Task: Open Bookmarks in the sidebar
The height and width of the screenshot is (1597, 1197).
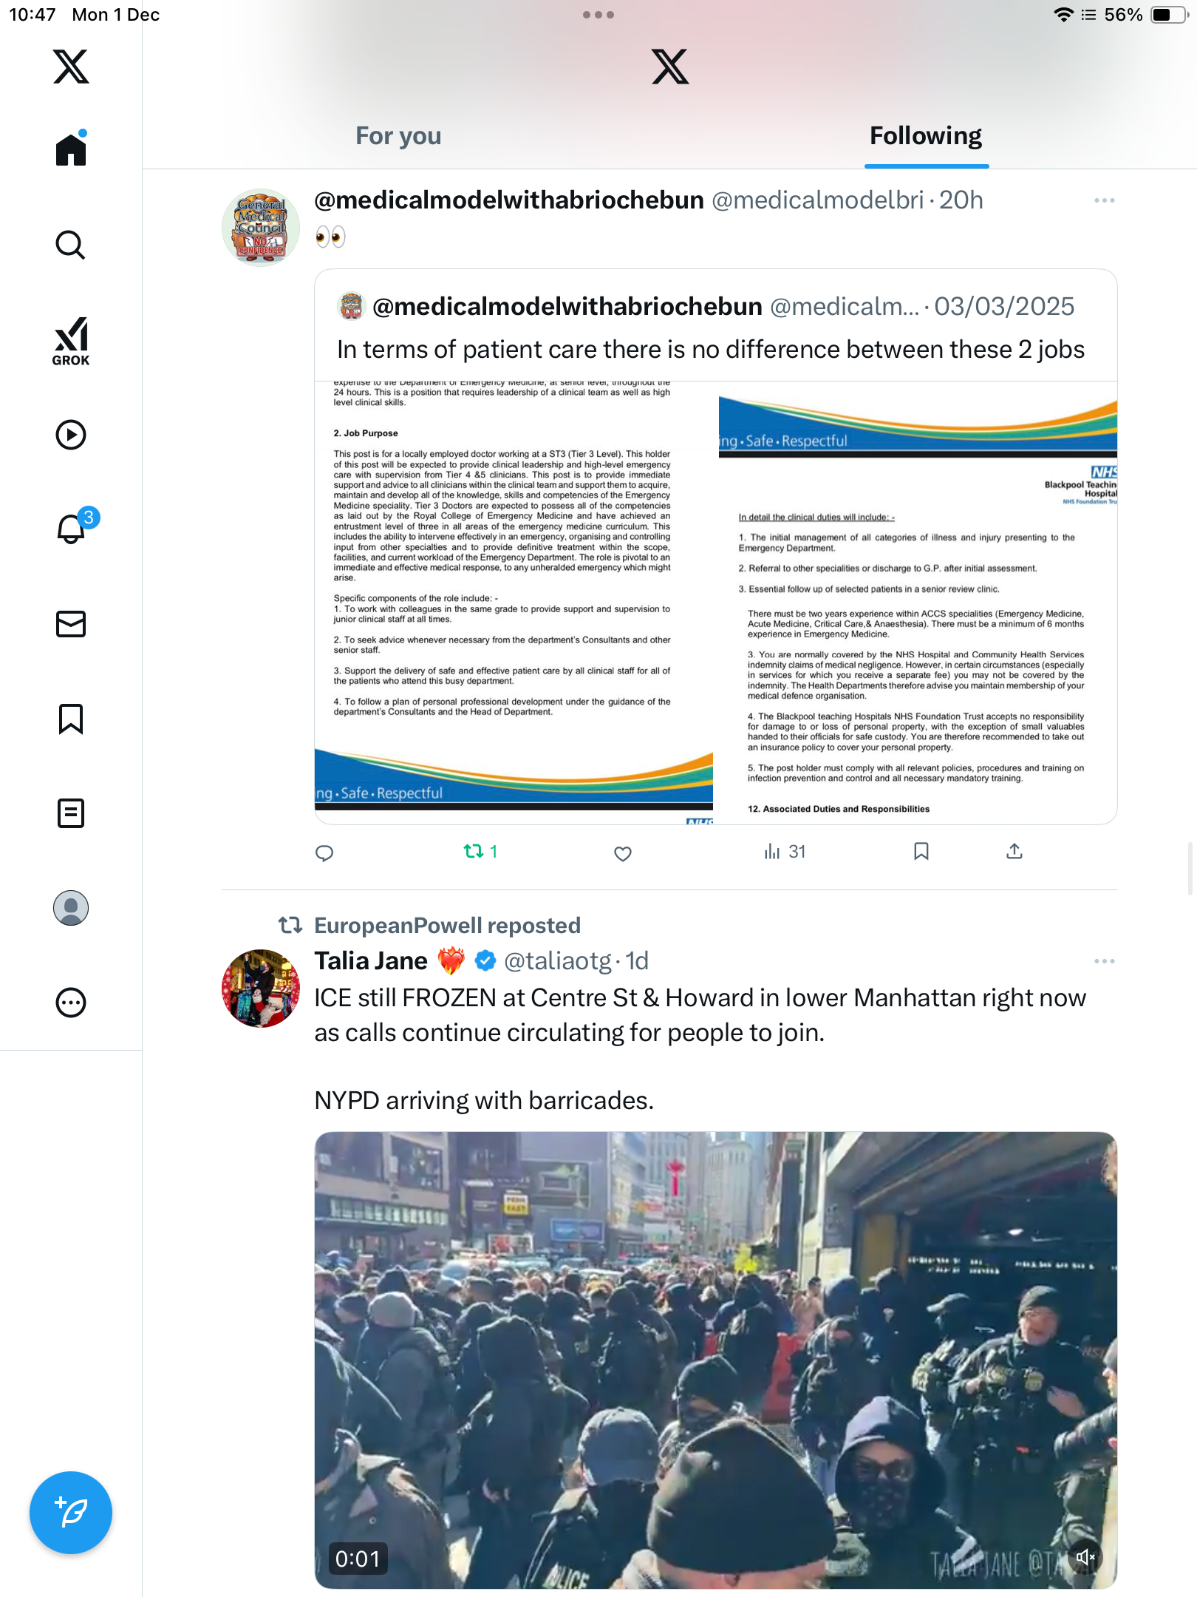Action: pos(71,719)
